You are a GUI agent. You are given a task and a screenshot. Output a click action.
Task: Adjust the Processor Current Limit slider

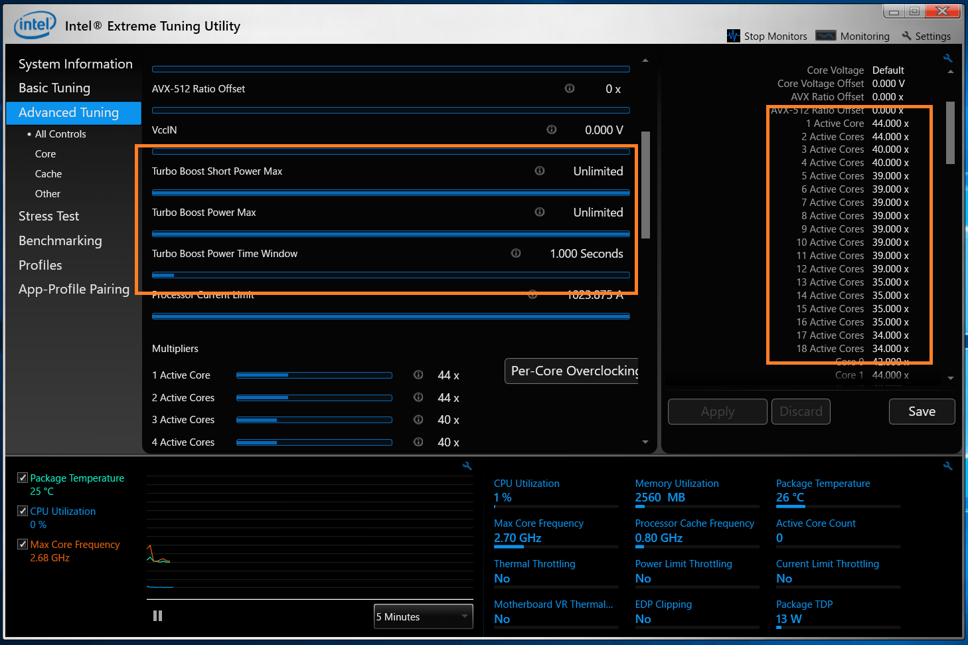(x=390, y=316)
